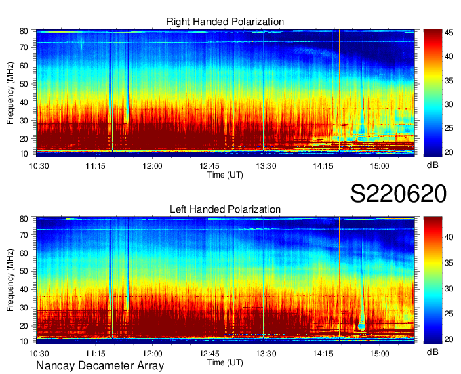Click "Time (UT)" label under the right-handed plot
461x374 pixels.
click(225, 175)
